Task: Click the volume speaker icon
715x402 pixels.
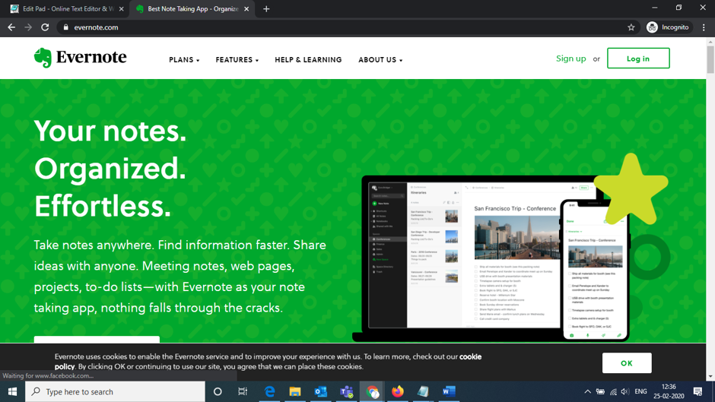Action: [624, 391]
